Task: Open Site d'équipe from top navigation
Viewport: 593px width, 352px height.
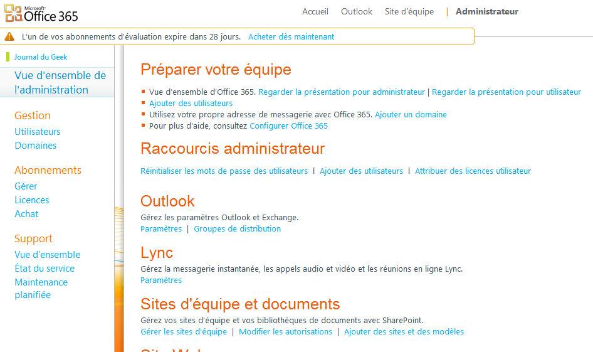Action: pos(409,12)
